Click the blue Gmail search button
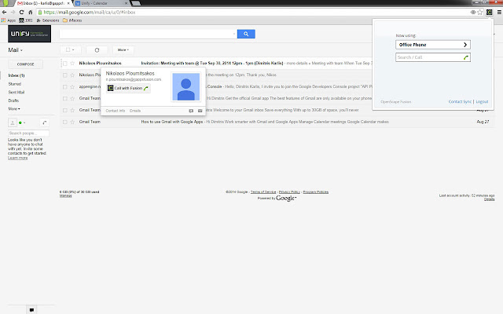Viewport: 503px width, 314px height. pos(246,34)
